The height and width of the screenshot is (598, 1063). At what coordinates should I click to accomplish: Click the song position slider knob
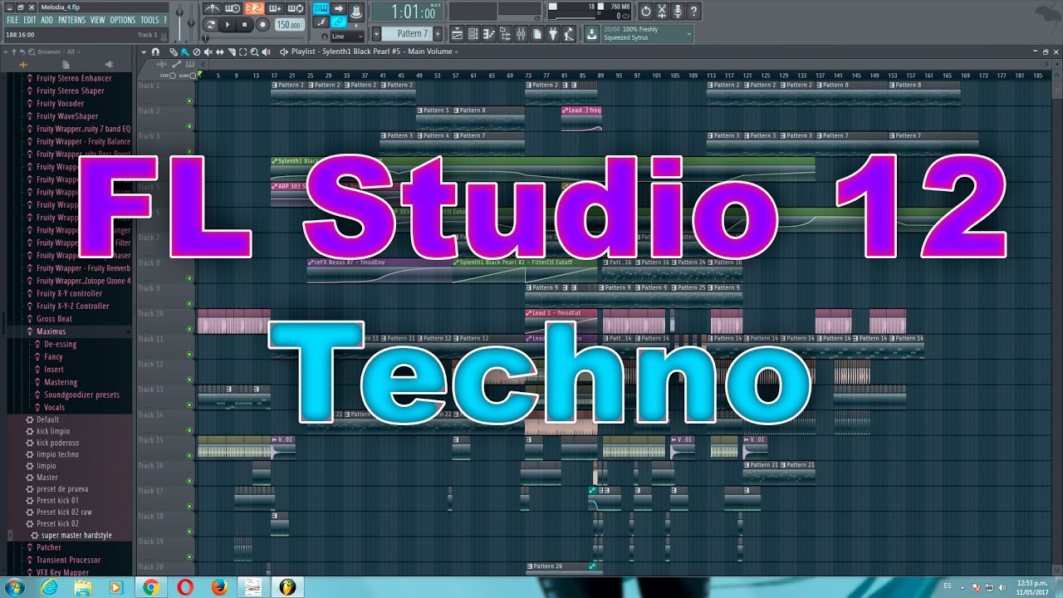(x=205, y=38)
